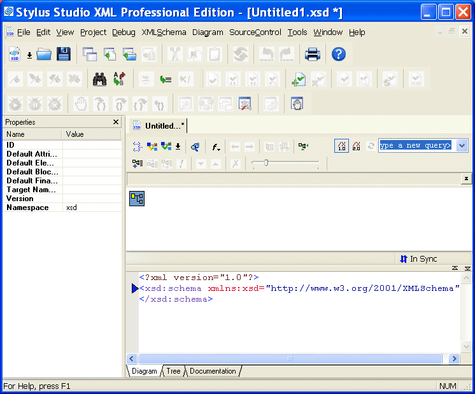Toggle XPath 1.0 version button
The height and width of the screenshot is (394, 475).
click(x=341, y=146)
